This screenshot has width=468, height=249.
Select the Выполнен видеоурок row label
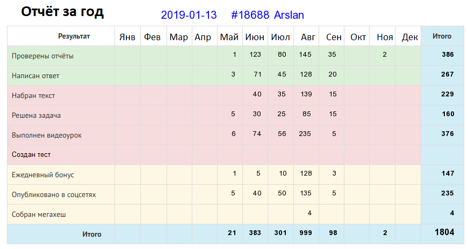(x=47, y=135)
